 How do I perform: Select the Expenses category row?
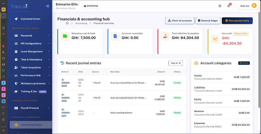(222, 125)
